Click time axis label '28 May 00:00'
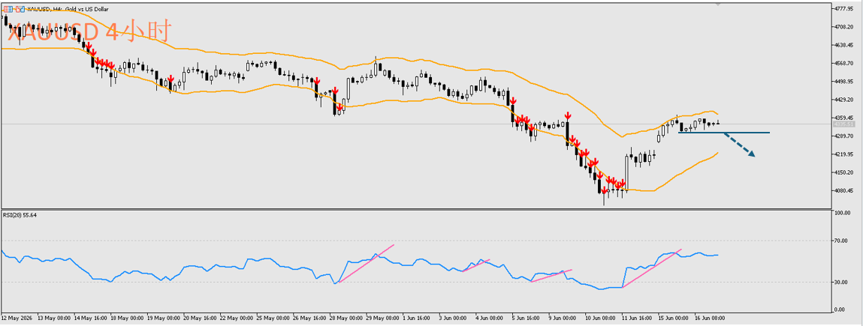Viewport: 863px width, 326px height. coord(346,319)
